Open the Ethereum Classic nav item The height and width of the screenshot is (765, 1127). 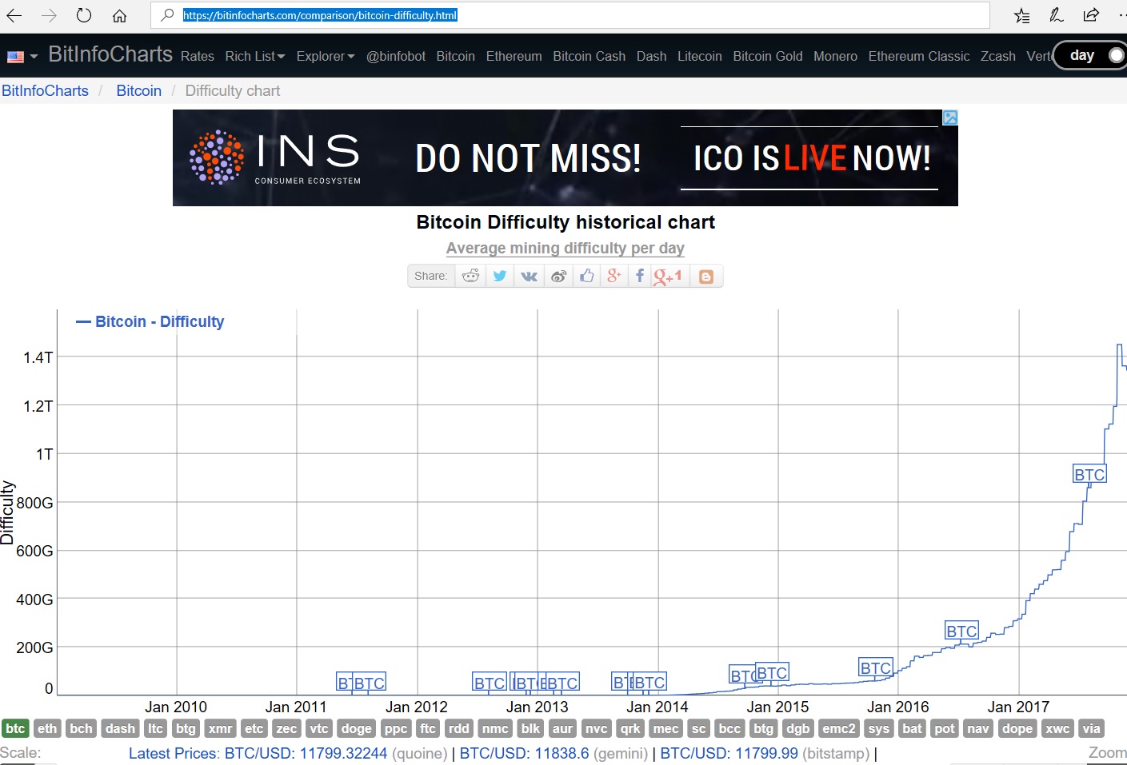pos(919,56)
